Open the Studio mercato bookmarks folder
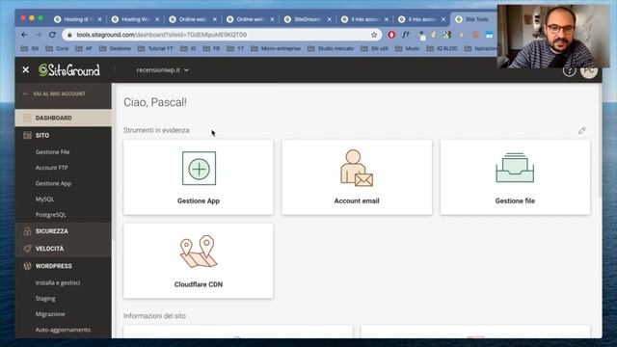Screen dimensions: 617x347 tap(331, 48)
